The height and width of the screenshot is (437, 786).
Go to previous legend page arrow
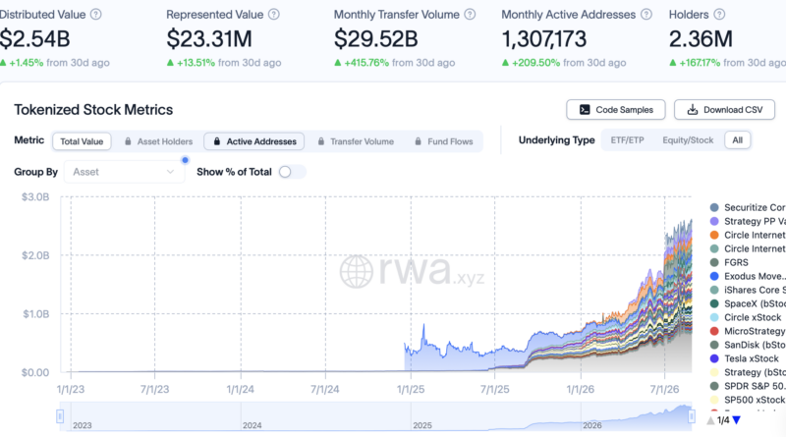[710, 420]
